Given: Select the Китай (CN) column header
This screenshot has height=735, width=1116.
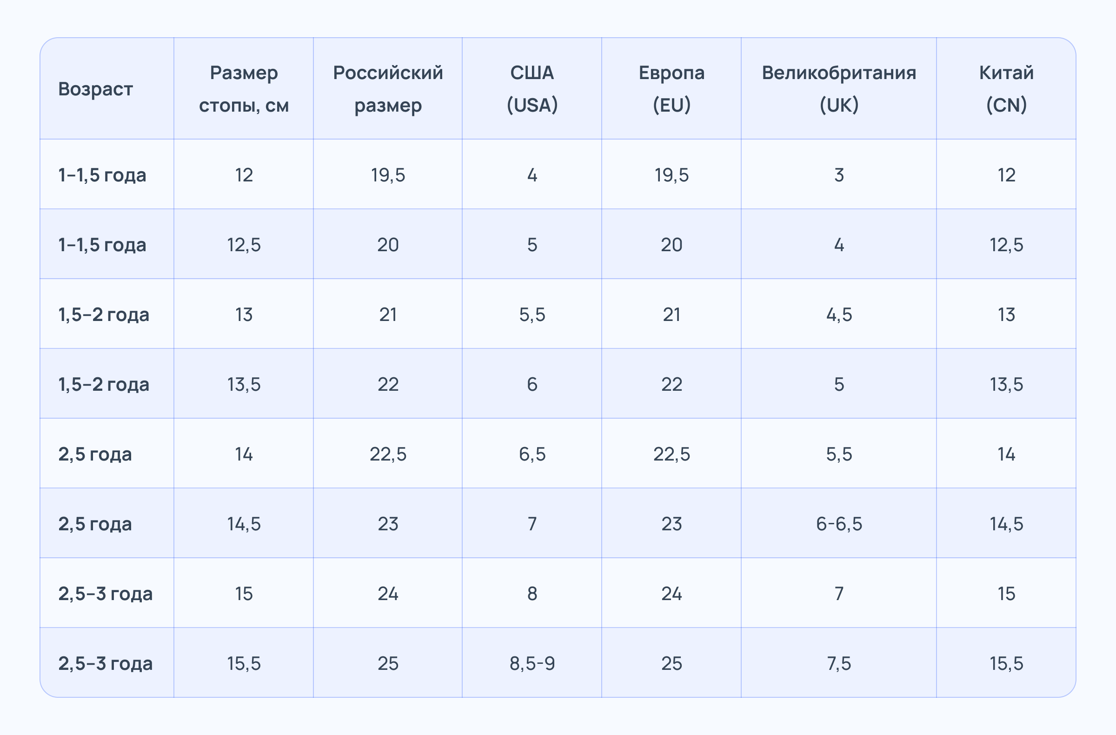Looking at the screenshot, I should (1006, 89).
